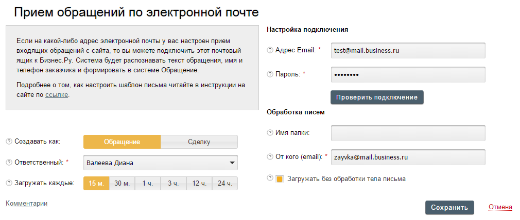Click help icon next to Загружать каждые
The width and height of the screenshot is (520, 220).
(9, 183)
